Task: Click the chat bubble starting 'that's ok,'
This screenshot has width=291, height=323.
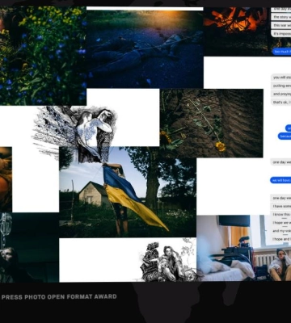Action: click(x=280, y=103)
